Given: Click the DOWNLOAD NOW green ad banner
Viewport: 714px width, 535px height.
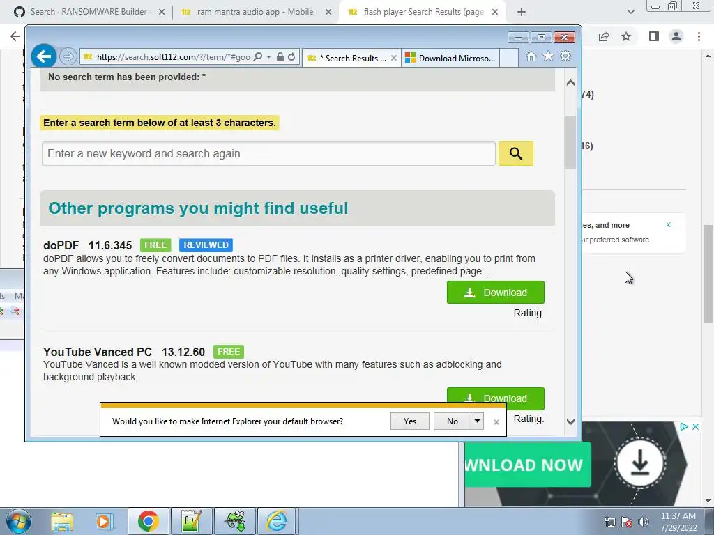Looking at the screenshot, I should [x=527, y=465].
